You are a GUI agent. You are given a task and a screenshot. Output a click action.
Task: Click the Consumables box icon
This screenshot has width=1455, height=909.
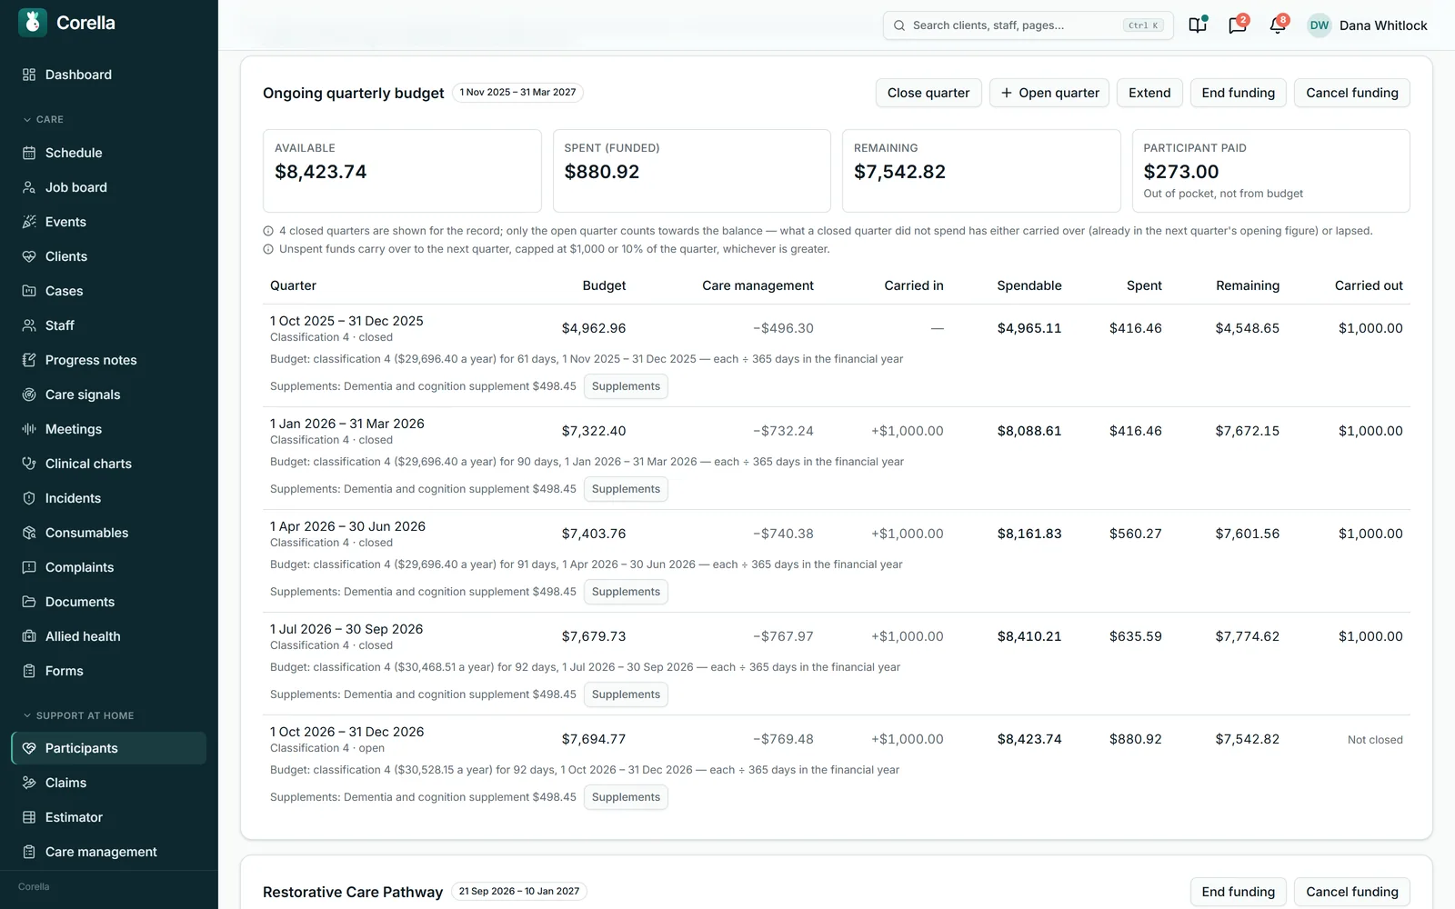click(x=29, y=533)
